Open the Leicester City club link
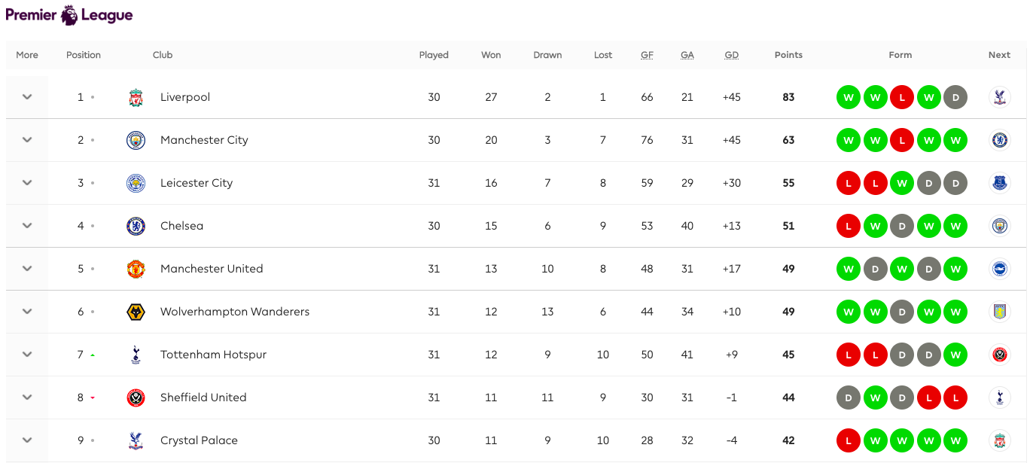 pyautogui.click(x=197, y=183)
